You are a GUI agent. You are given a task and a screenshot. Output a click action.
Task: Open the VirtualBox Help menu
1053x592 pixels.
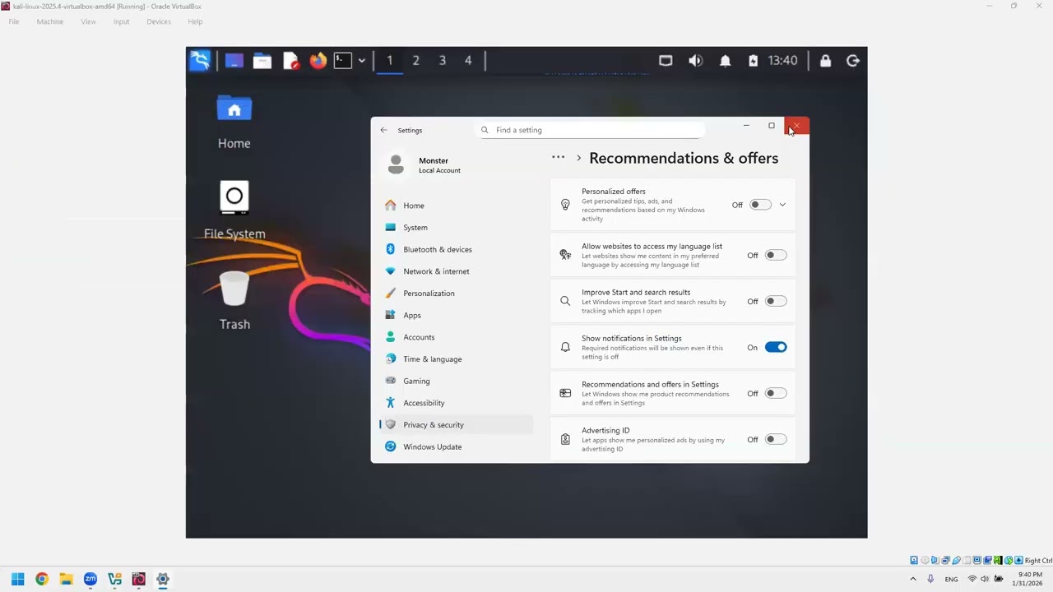click(x=195, y=21)
